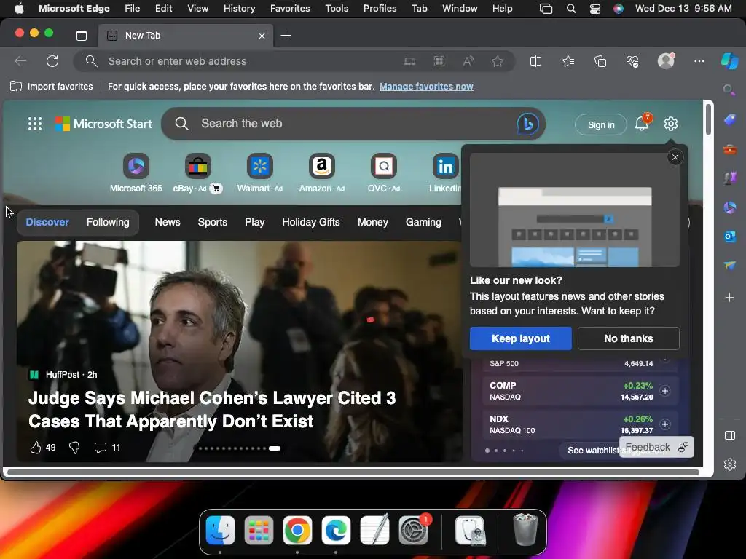
Task: Click Manage favorites now link
Action: (x=426, y=87)
